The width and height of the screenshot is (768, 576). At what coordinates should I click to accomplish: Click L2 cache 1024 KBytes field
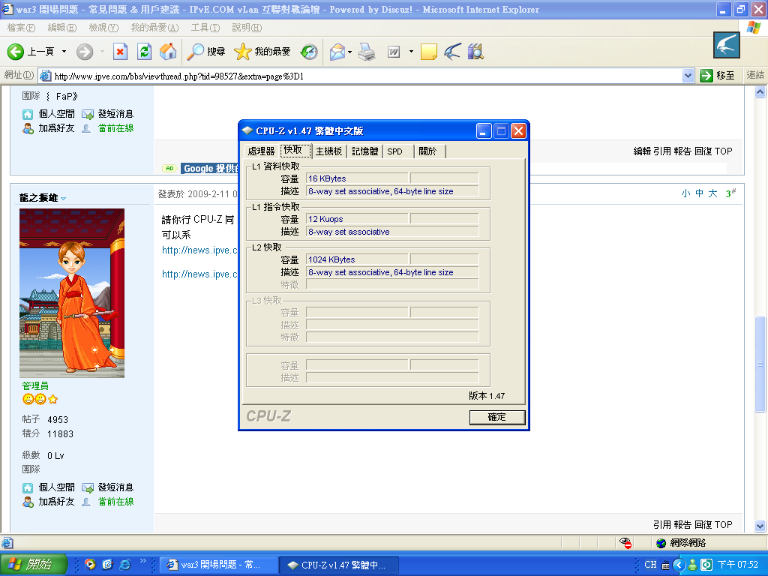[357, 259]
